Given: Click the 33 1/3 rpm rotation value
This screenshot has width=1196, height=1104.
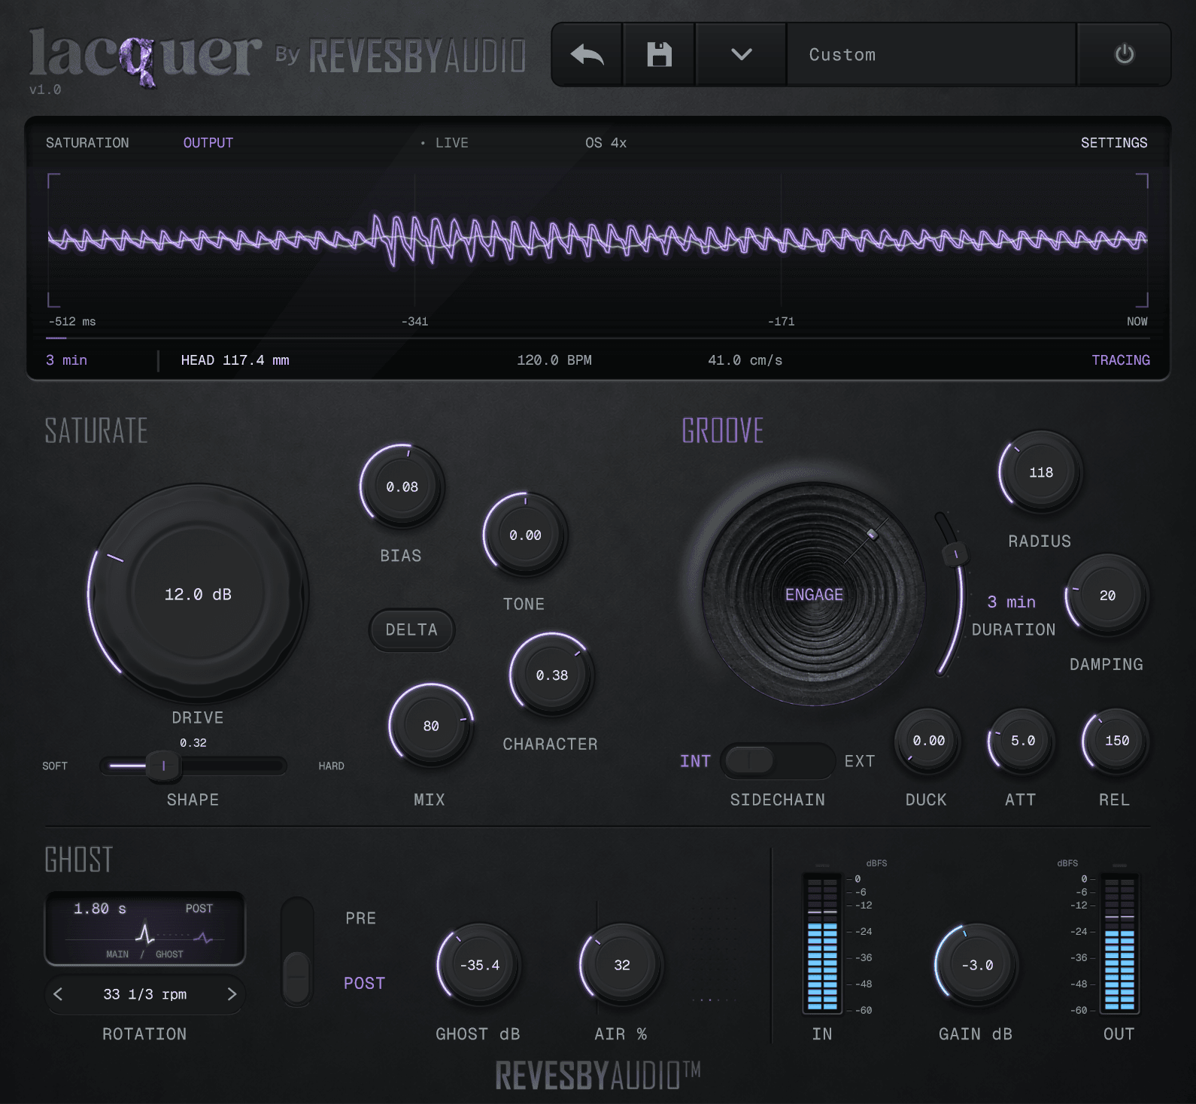Looking at the screenshot, I should pos(145,994).
